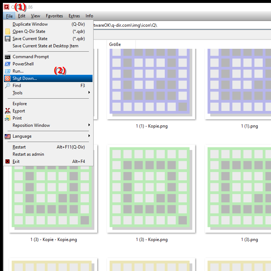Click the printer Print icon
The width and height of the screenshot is (271, 271).
[8, 118]
